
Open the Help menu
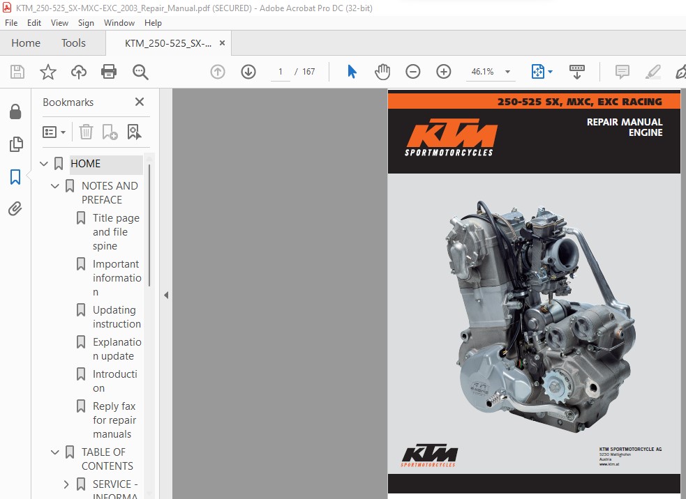(153, 23)
